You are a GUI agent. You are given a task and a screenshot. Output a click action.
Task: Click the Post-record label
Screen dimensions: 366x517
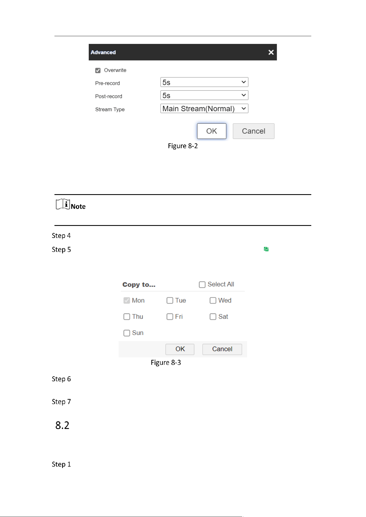tap(109, 96)
